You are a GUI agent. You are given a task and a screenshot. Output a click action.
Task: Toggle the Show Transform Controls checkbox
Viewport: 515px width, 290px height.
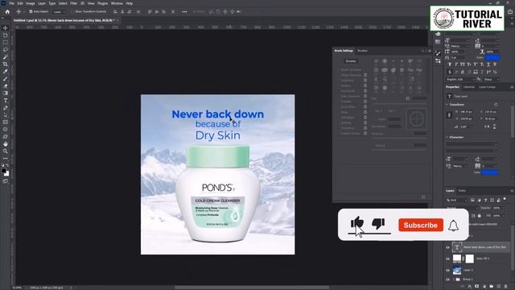pyautogui.click(x=73, y=11)
